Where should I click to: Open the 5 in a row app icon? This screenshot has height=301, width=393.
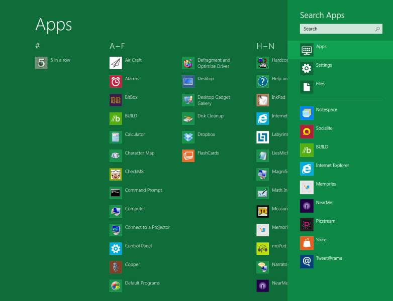click(41, 63)
